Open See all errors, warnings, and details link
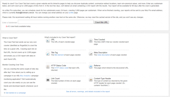The image size is (170, 97). [x=88, y=92]
